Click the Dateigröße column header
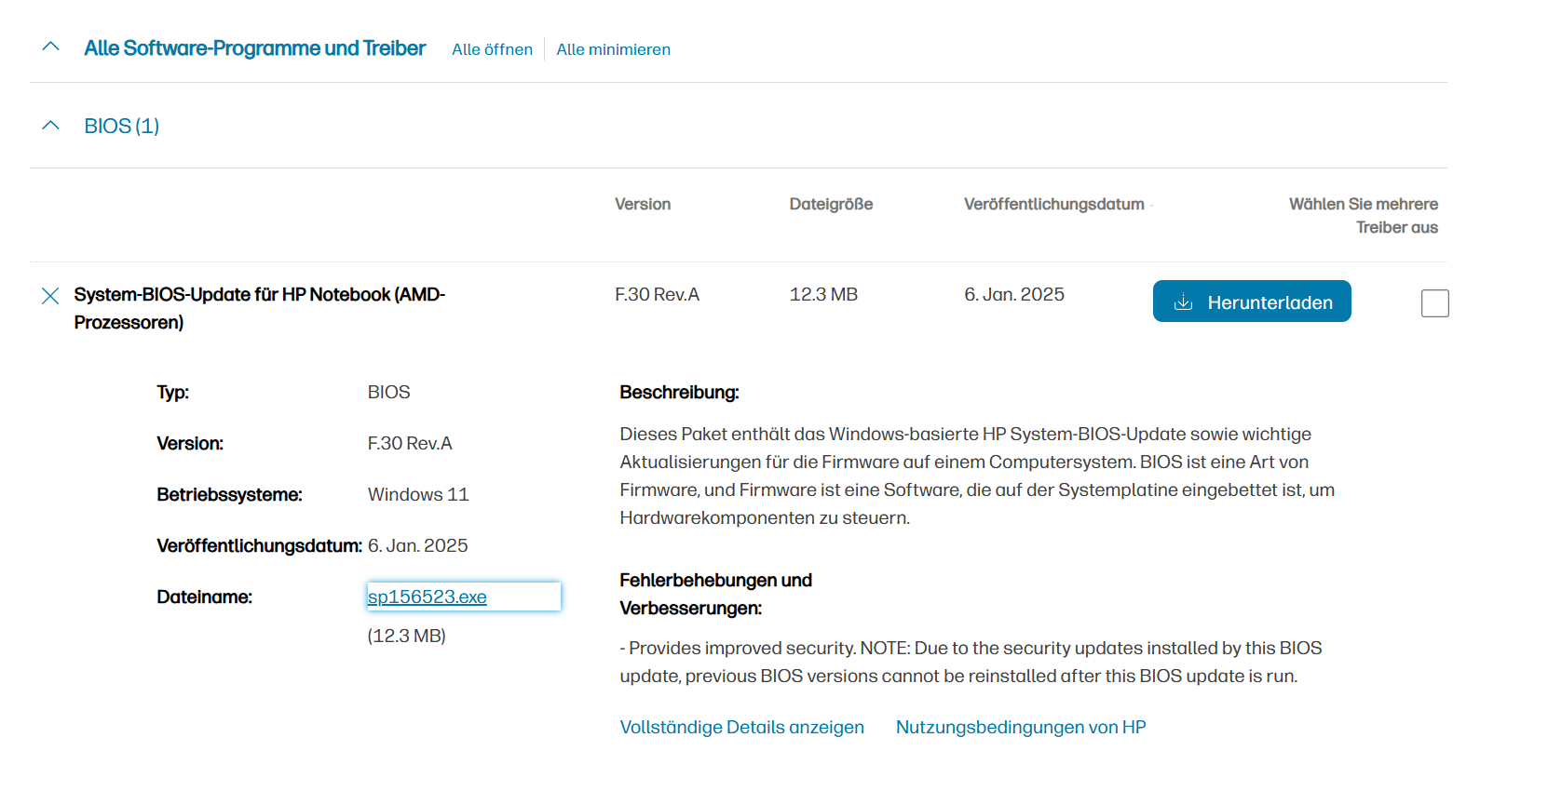The height and width of the screenshot is (791, 1548). click(x=831, y=204)
